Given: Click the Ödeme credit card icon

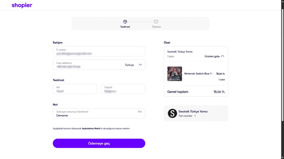Looking at the screenshot, I should [x=156, y=22].
